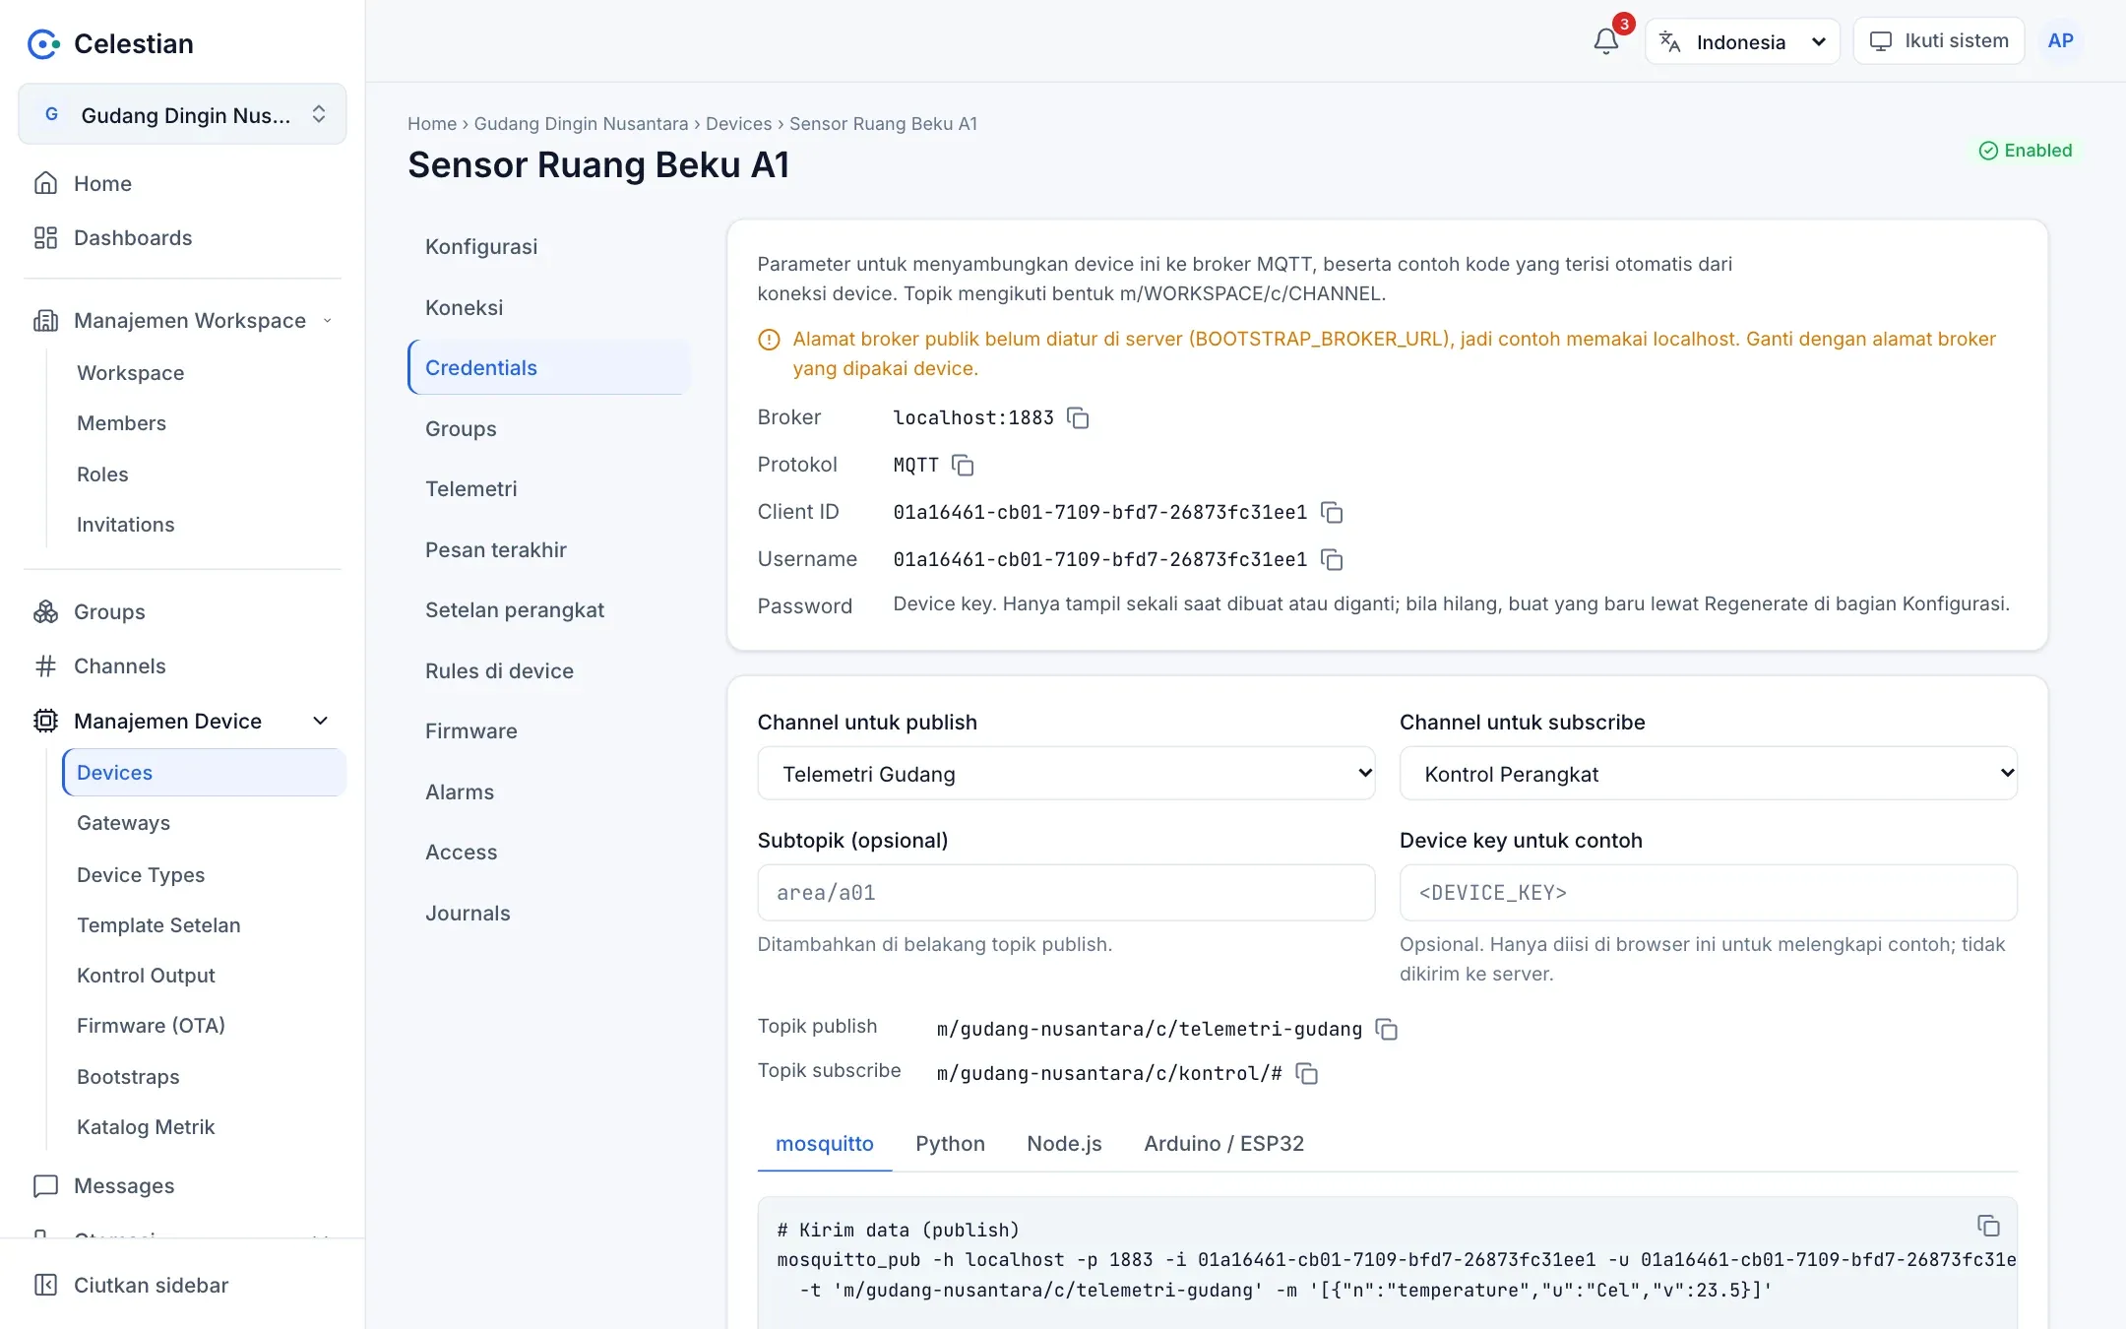
Task: Open Groups in the main sidebar
Action: 182,611
